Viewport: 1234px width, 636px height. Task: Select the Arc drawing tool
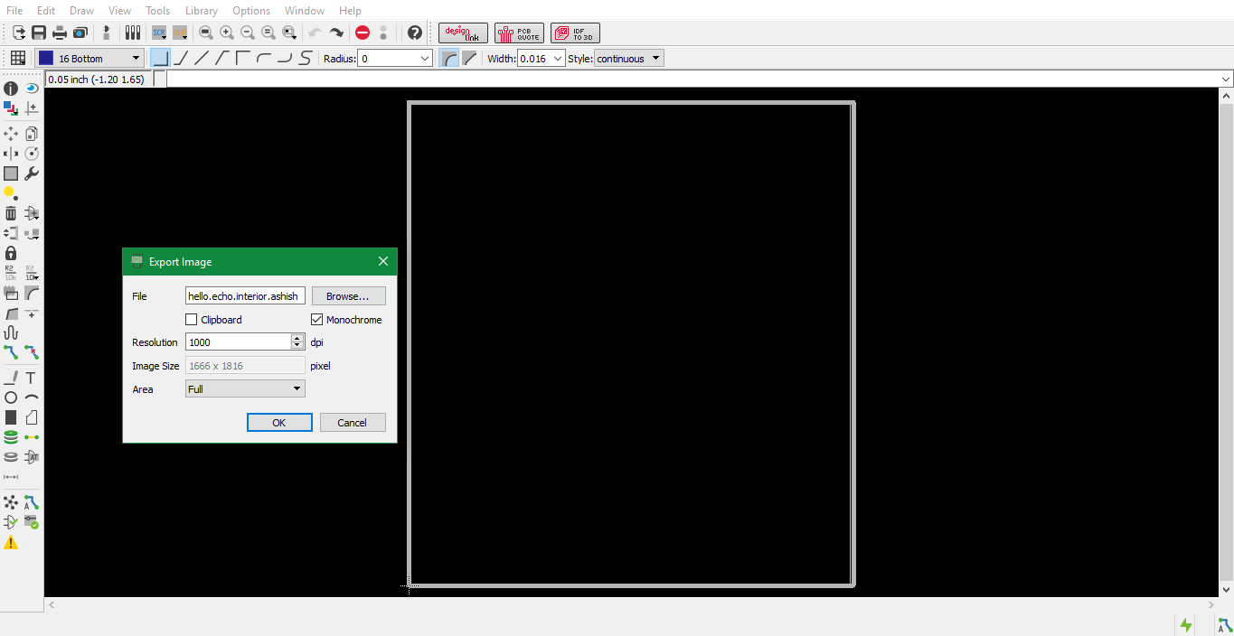pos(32,397)
